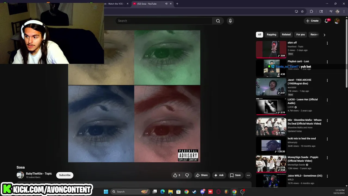This screenshot has width=348, height=196.
Task: Open options for 'Juice WRLD - Sometimes' video
Action: point(327,176)
